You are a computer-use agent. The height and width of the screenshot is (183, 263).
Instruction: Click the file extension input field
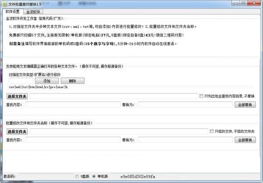coord(21,81)
